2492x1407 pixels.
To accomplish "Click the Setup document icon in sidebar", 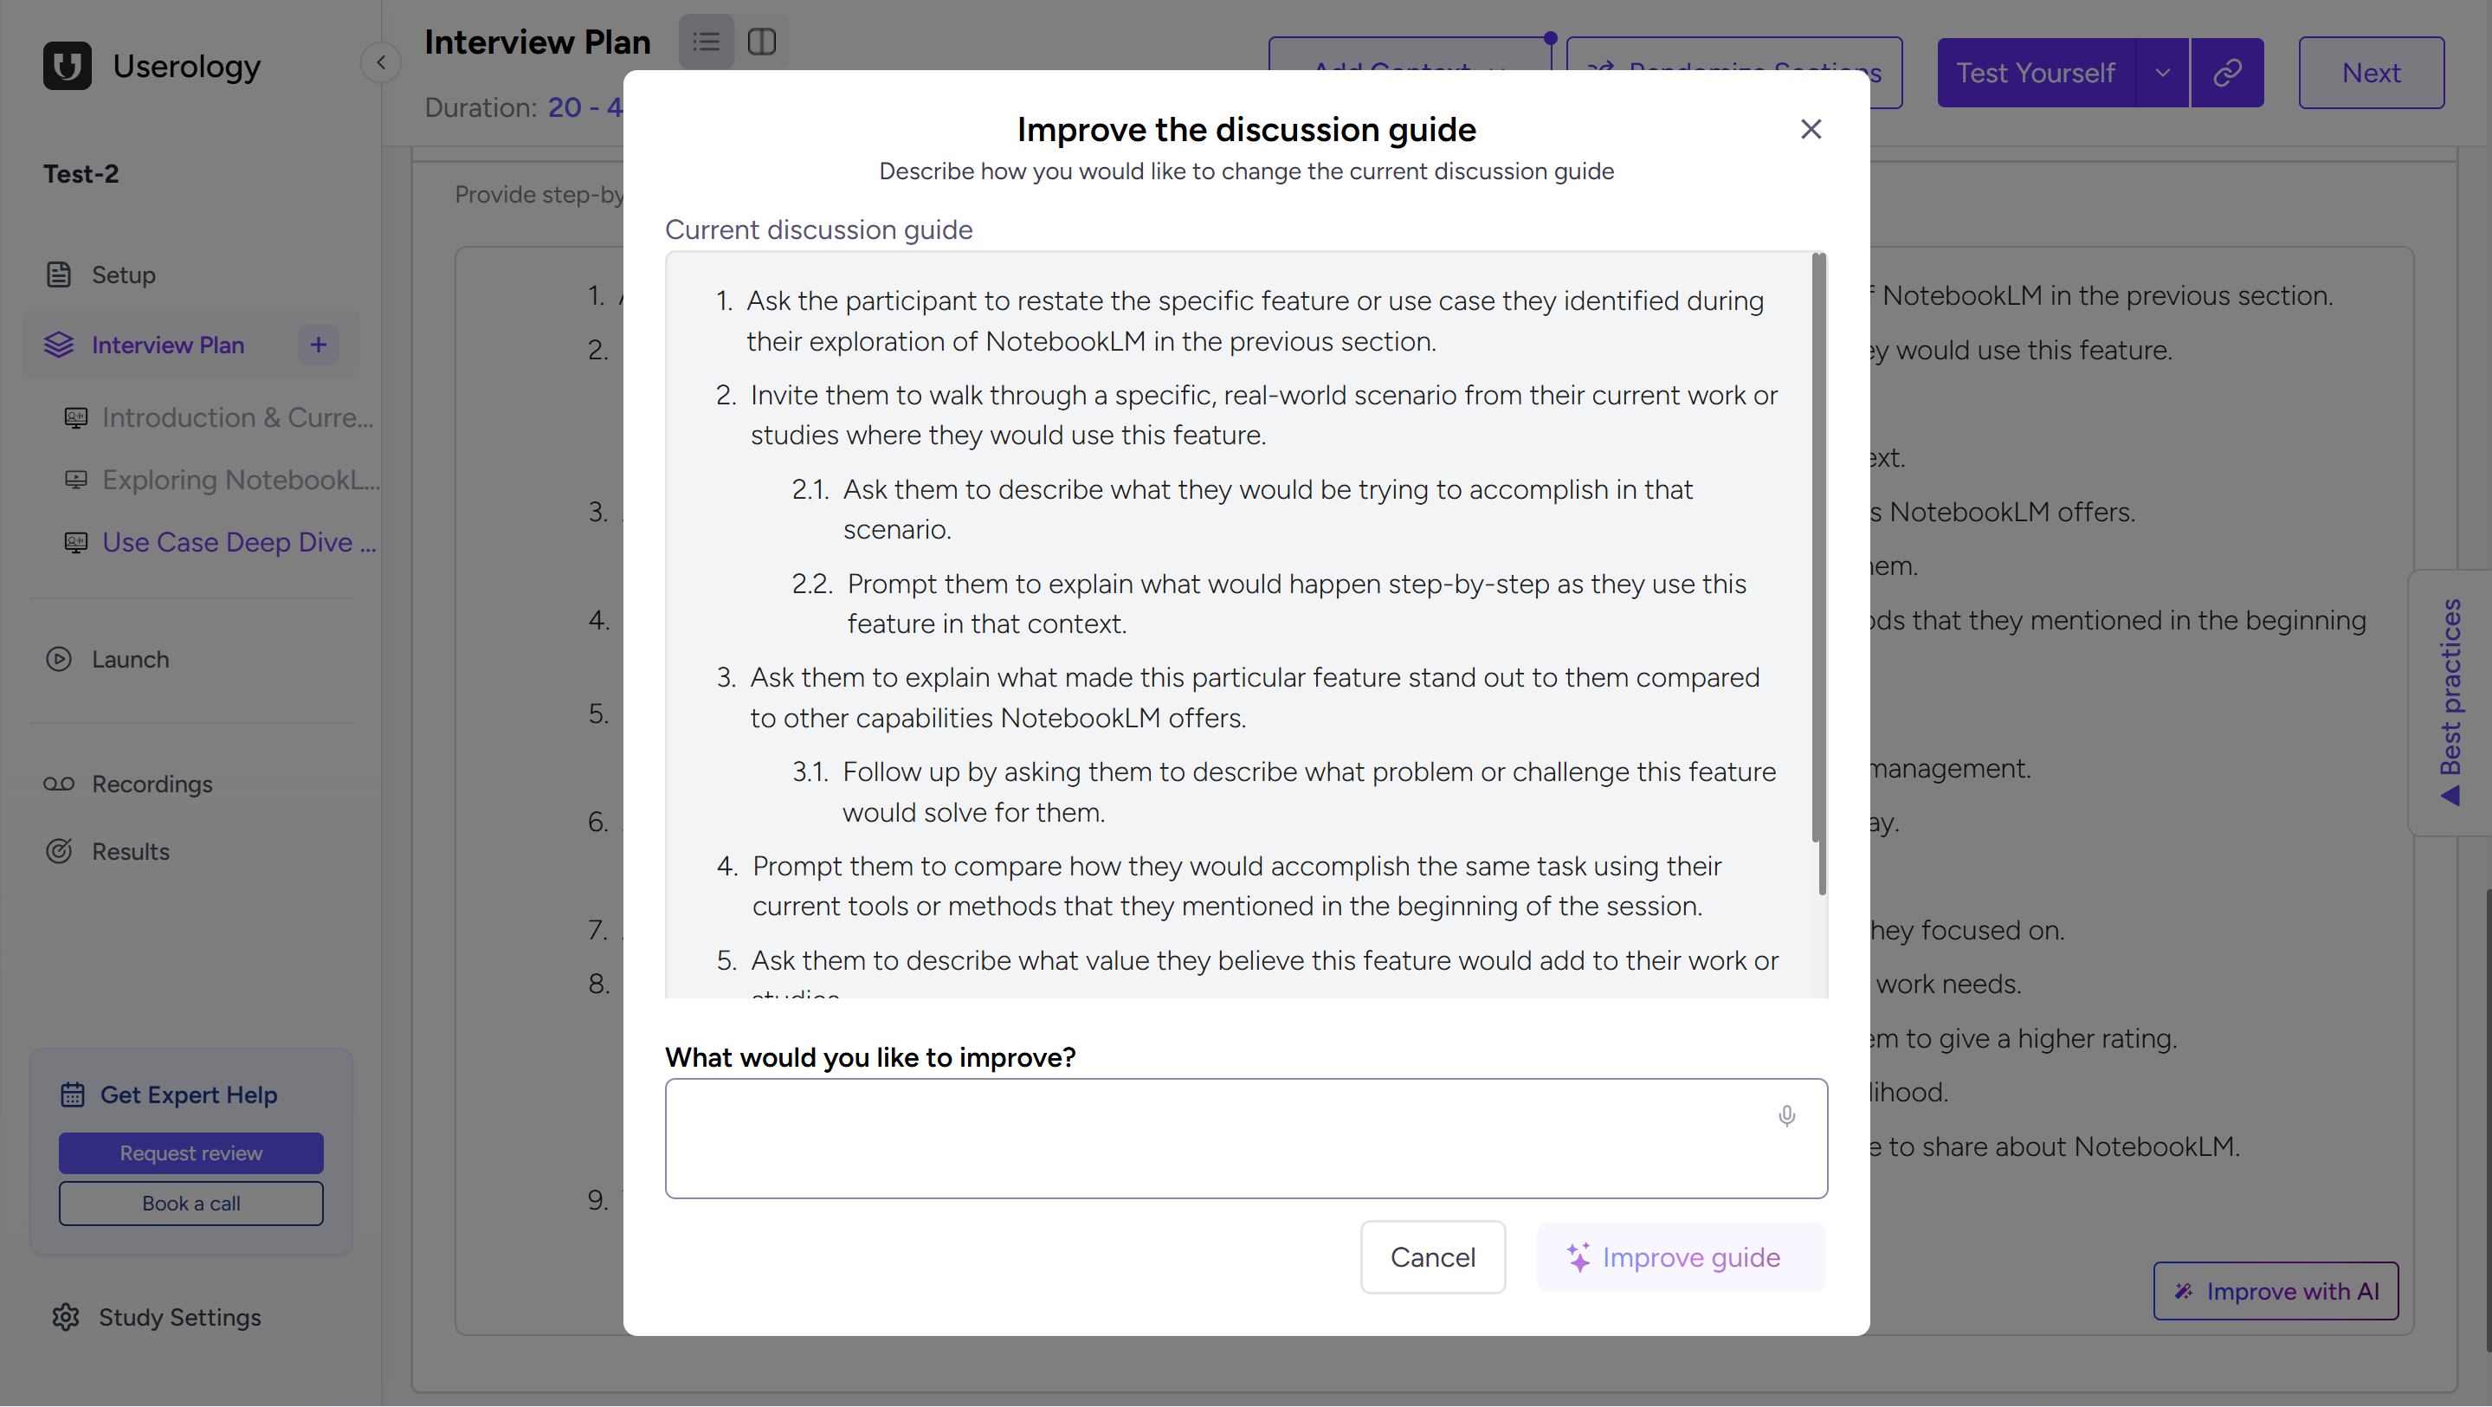I will 59,274.
